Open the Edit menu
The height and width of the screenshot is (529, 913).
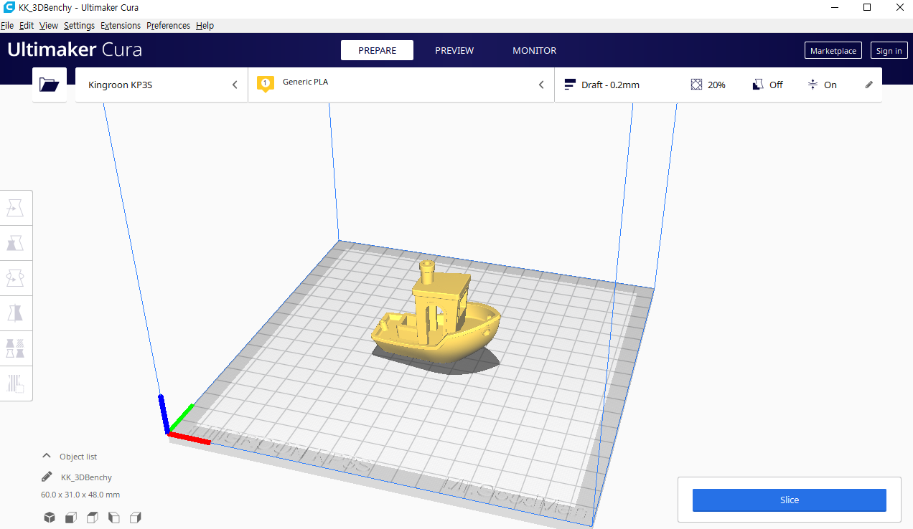(27, 25)
